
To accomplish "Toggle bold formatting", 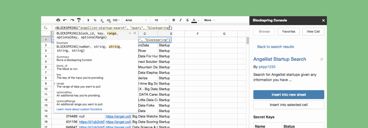I will point(174,20).
